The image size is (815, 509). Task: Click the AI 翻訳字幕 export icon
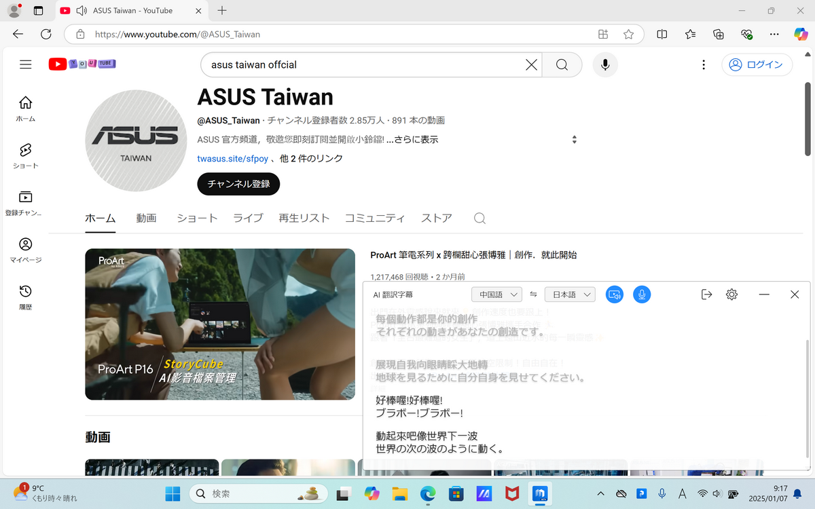(x=706, y=295)
